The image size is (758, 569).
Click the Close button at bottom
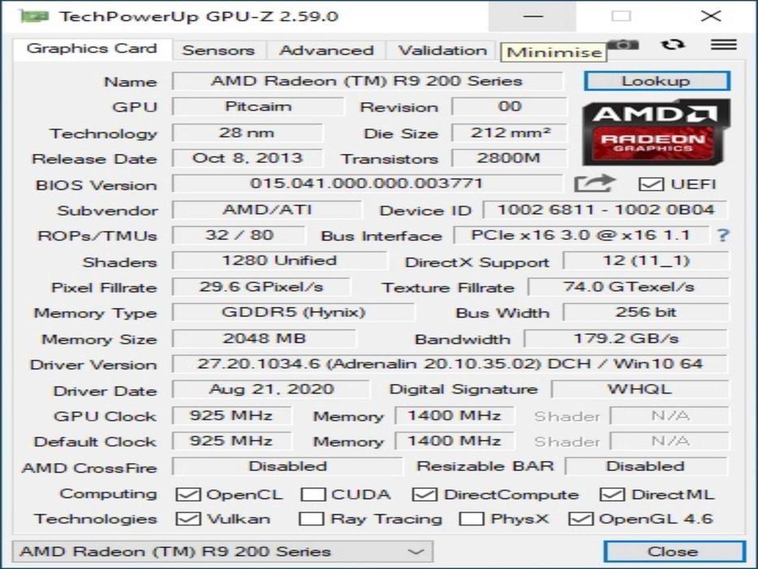pyautogui.click(x=674, y=552)
